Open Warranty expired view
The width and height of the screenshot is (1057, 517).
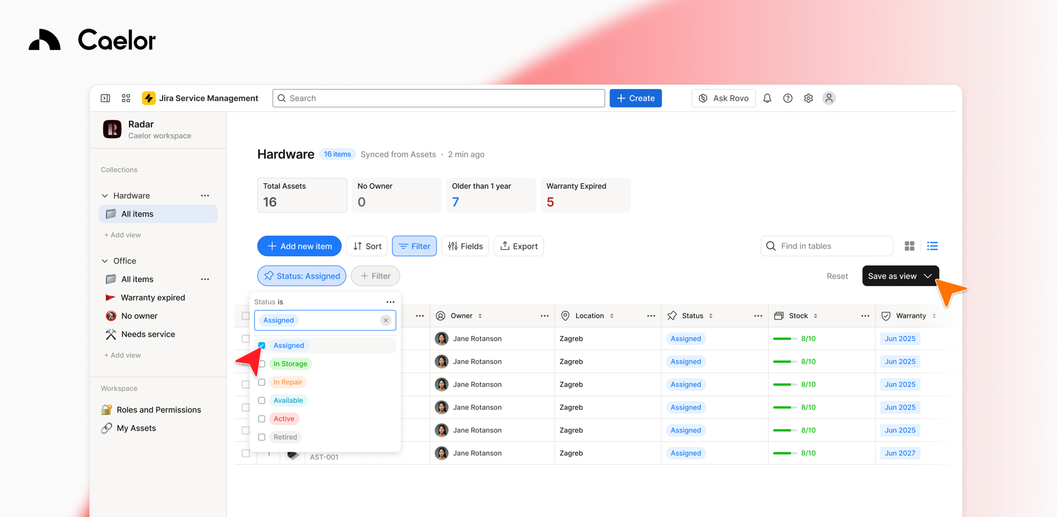click(152, 298)
